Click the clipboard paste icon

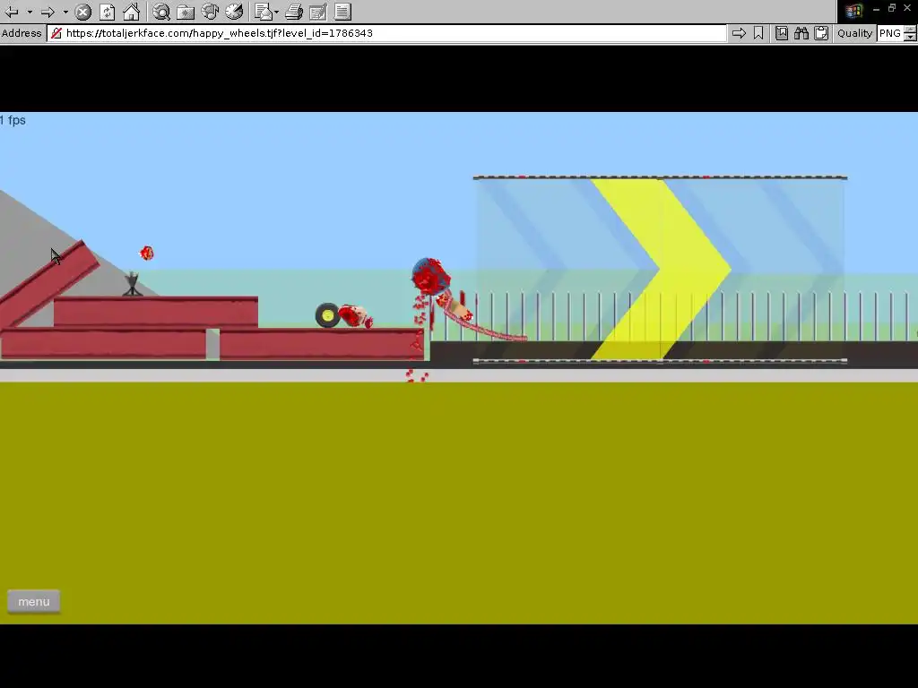pyautogui.click(x=821, y=33)
